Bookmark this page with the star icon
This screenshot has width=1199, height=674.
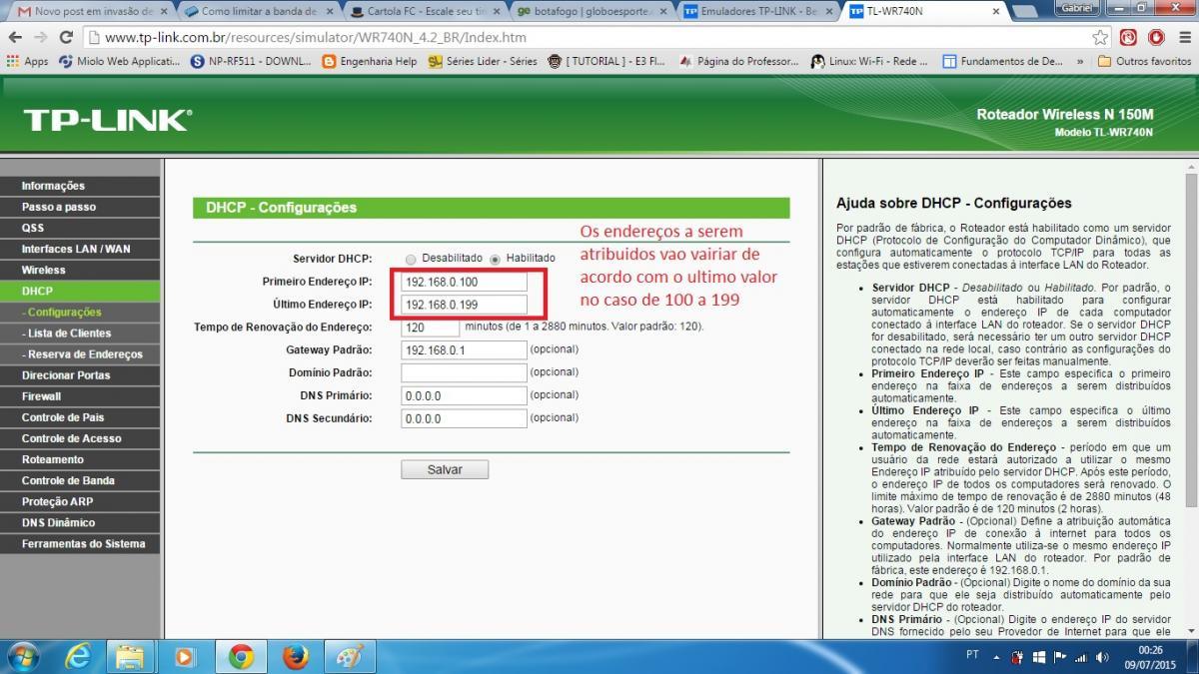(x=1100, y=37)
